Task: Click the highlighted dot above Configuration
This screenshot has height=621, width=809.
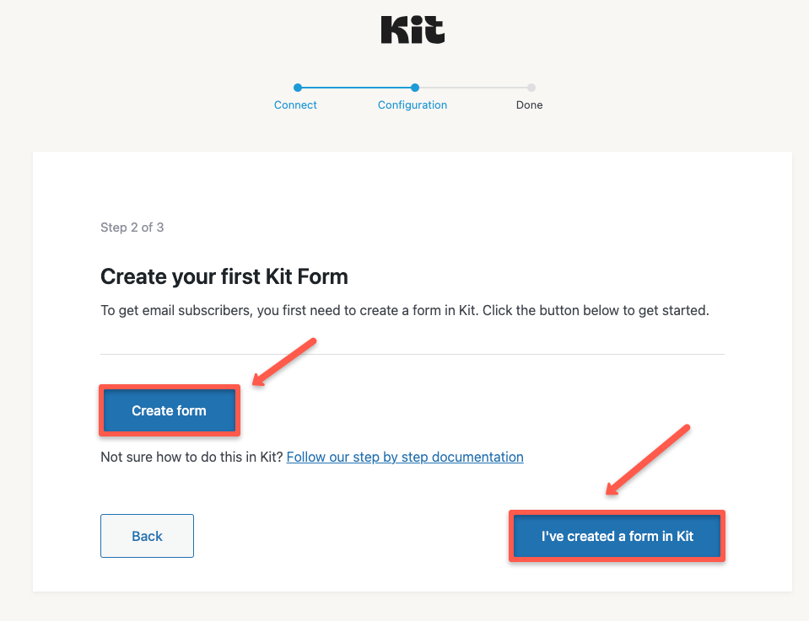Action: tap(413, 87)
